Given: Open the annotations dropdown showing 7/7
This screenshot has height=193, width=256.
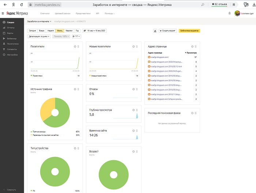Looking at the screenshot, I should tap(76, 36).
